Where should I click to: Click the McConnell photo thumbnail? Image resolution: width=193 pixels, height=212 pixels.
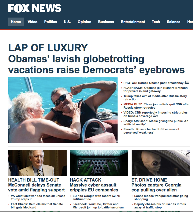[37, 163]
